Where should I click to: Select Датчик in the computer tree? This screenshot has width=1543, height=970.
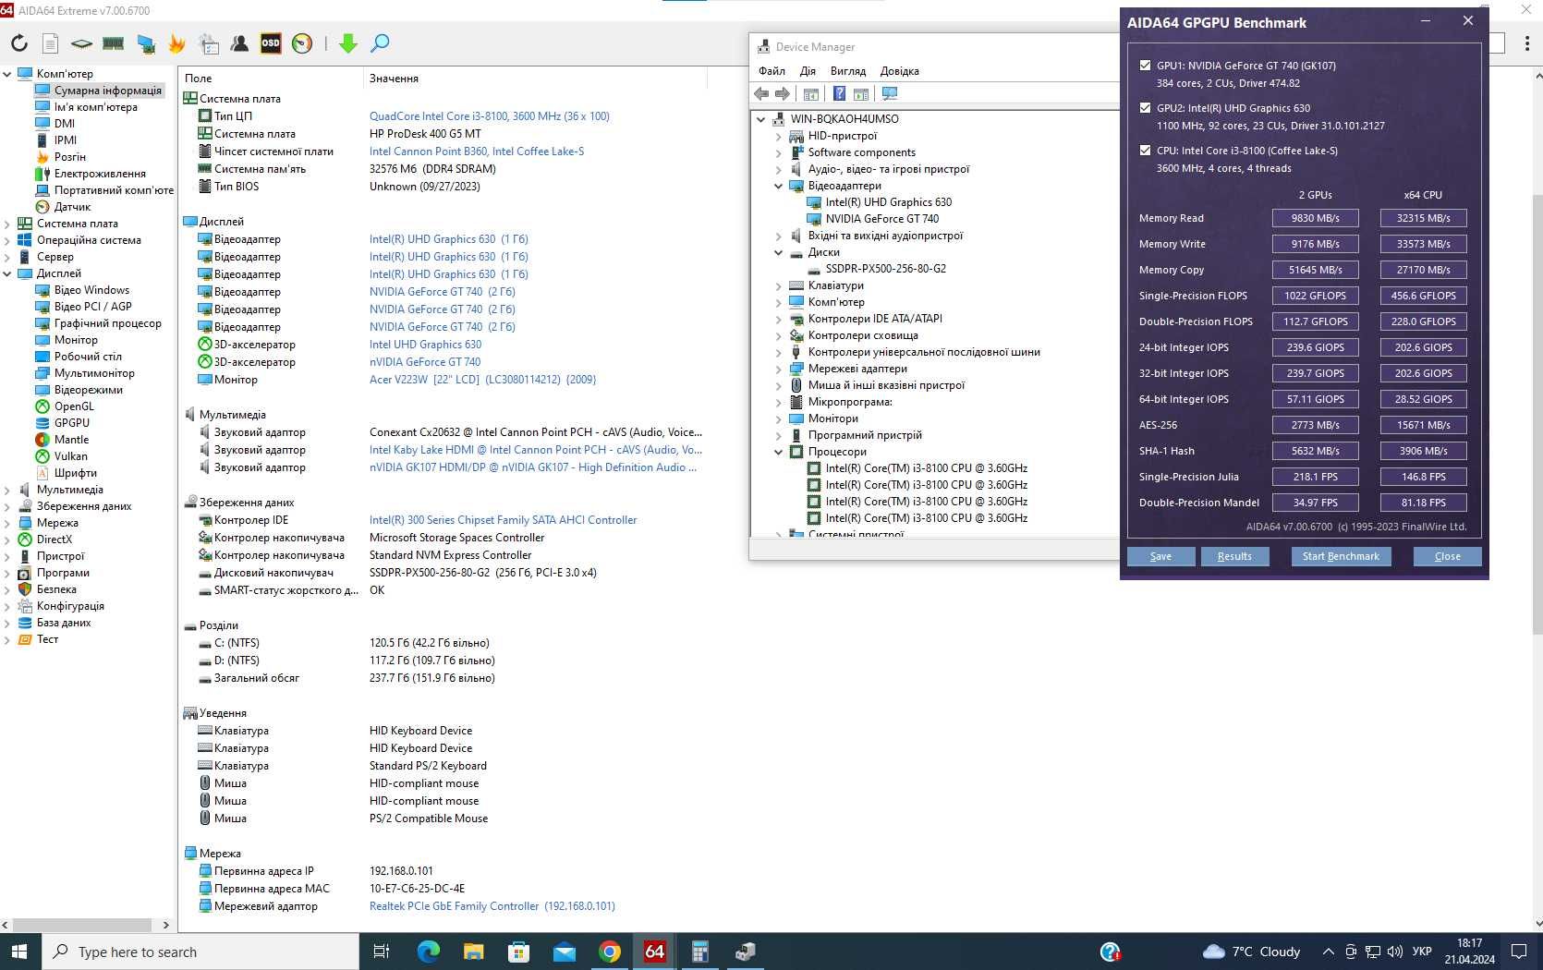(72, 207)
